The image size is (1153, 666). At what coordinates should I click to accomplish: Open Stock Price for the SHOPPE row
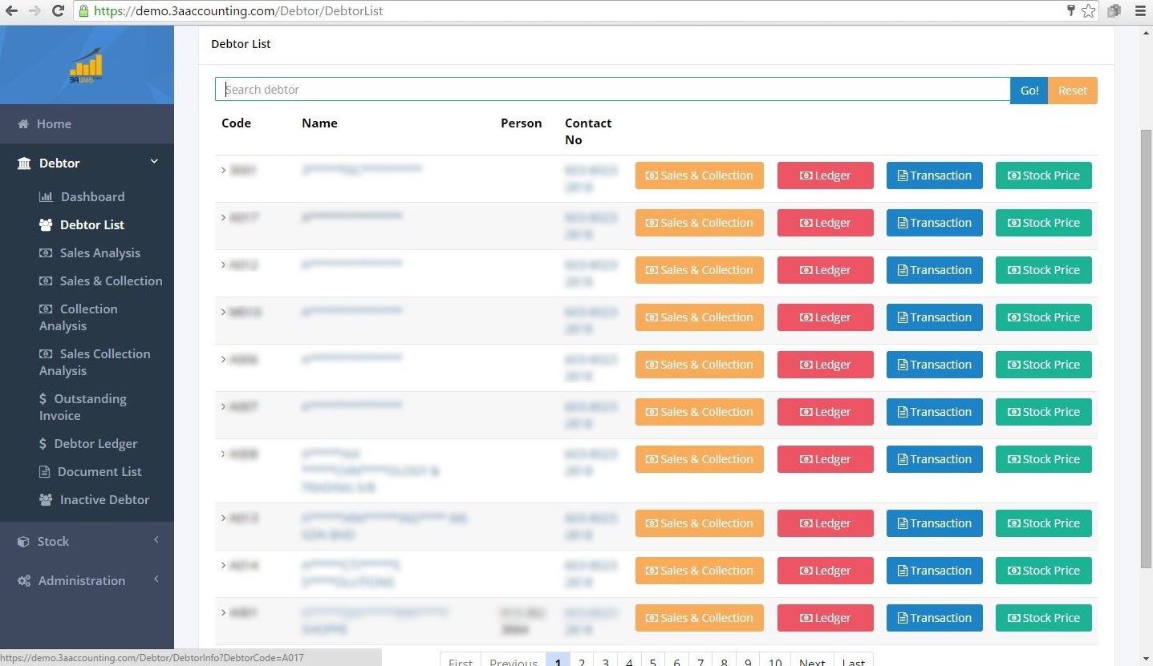click(1044, 618)
